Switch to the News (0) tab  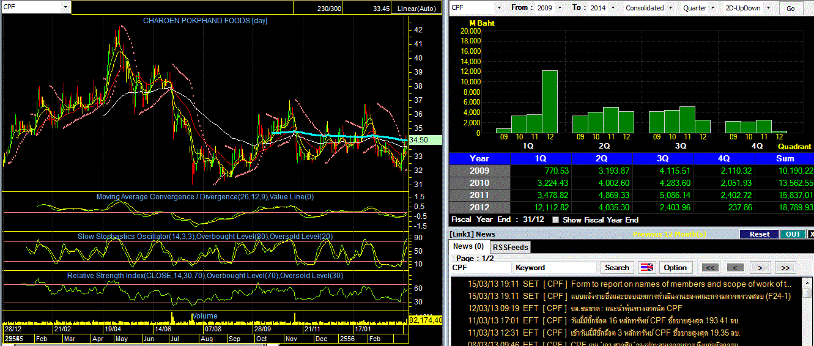coord(468,246)
